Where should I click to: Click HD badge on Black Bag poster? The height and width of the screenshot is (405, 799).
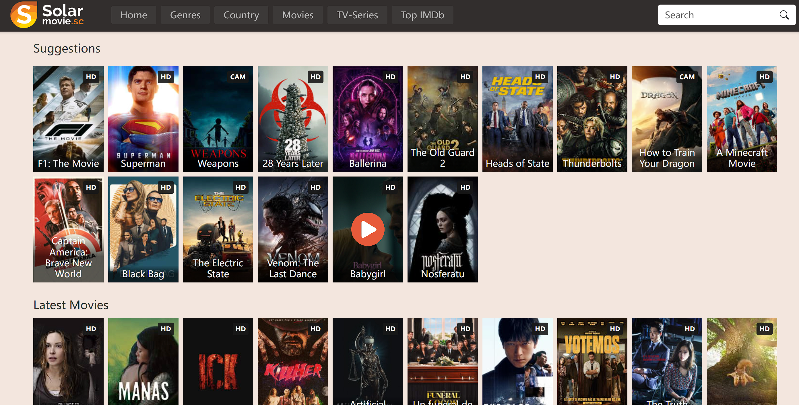(166, 187)
